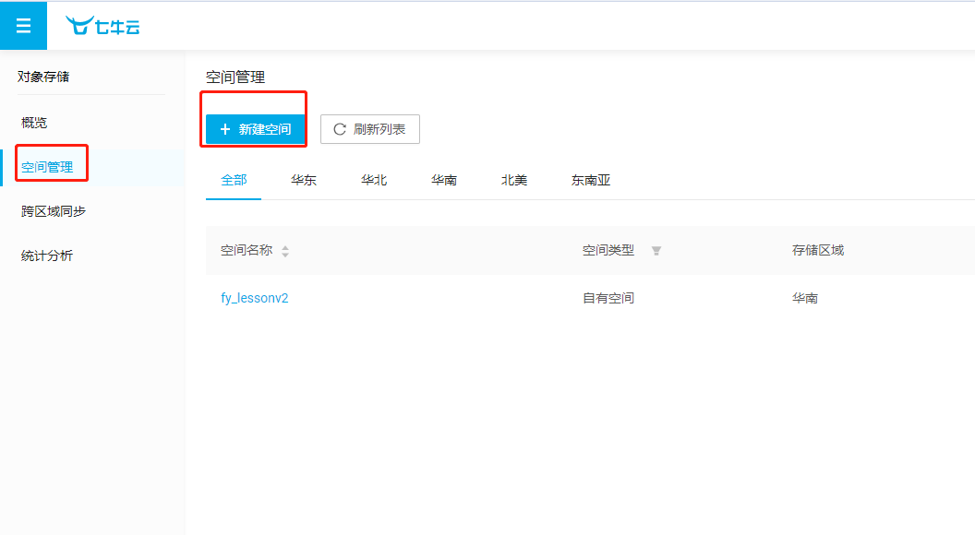Image resolution: width=975 pixels, height=535 pixels.
Task: Click the 华南 storage region cell
Action: pyautogui.click(x=804, y=298)
